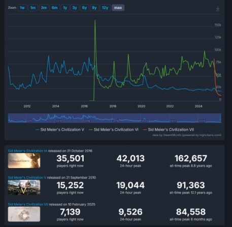The width and height of the screenshot is (232, 227).
Task: Click the 2018 x-axis year label
Action: pyautogui.click(x=113, y=106)
